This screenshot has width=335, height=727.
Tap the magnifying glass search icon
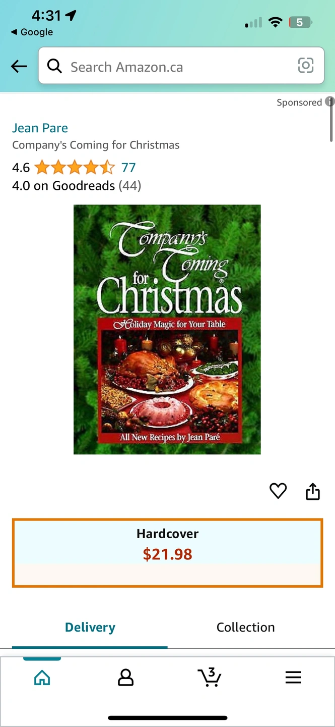tap(54, 66)
